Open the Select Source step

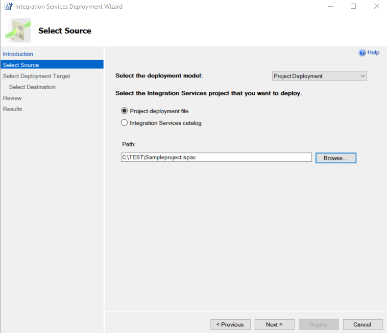point(21,65)
